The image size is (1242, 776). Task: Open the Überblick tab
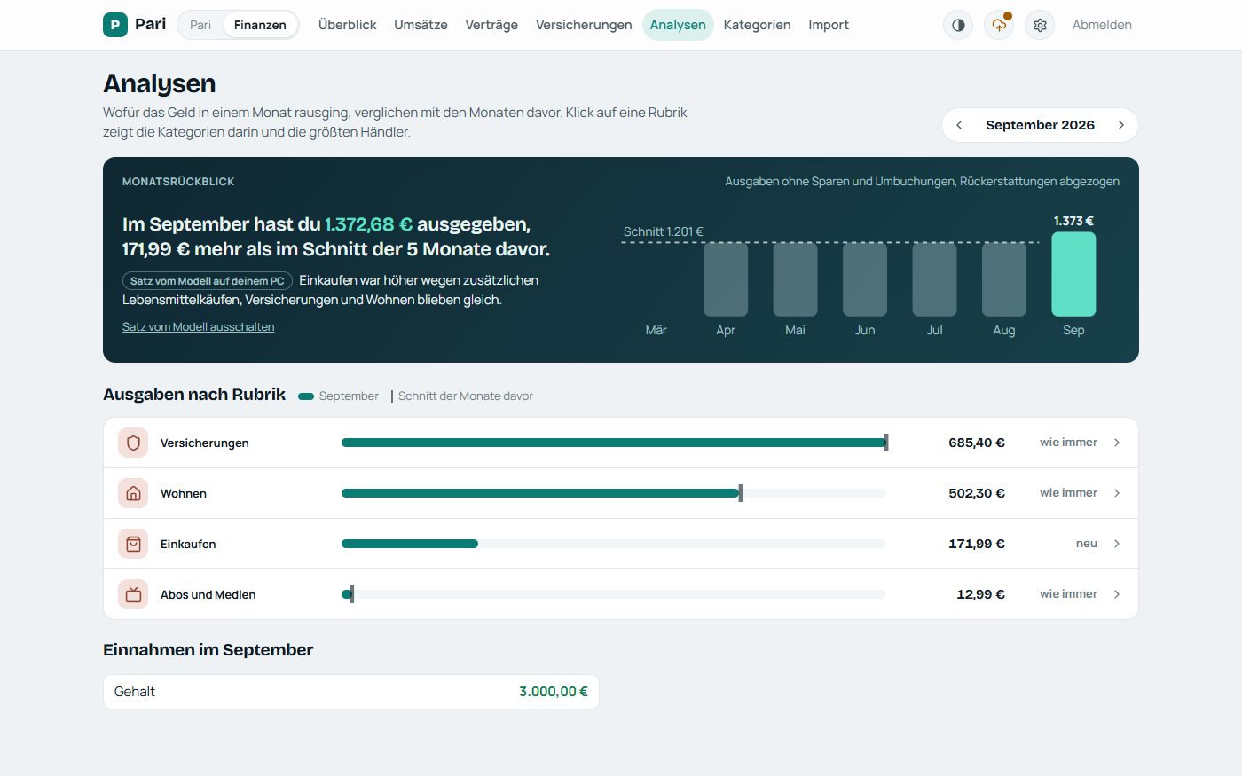pyautogui.click(x=348, y=25)
